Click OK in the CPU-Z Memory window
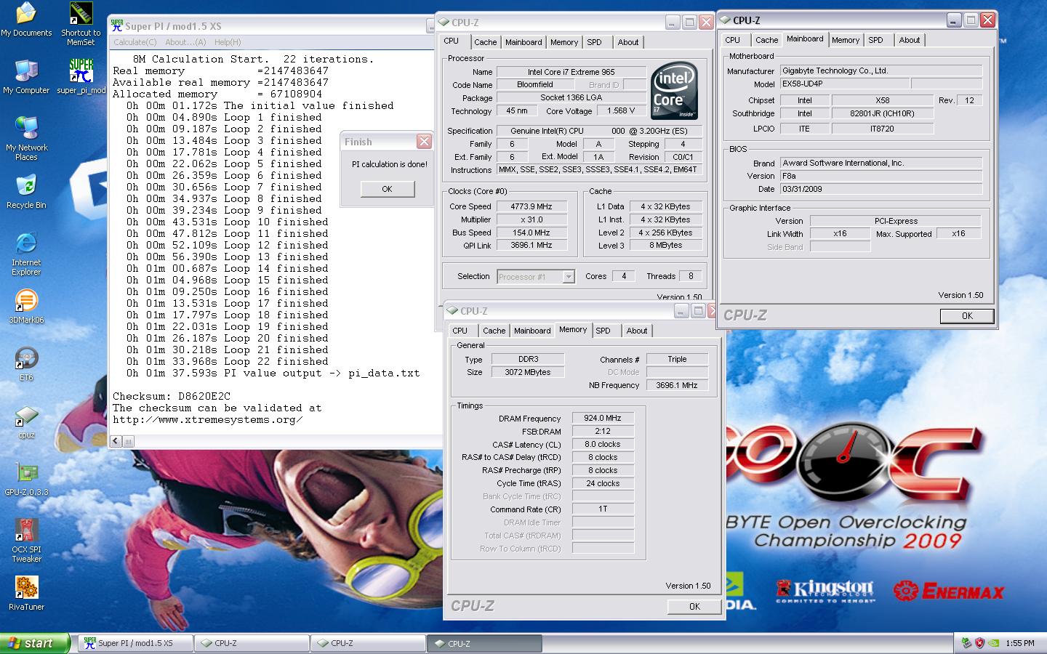The width and height of the screenshot is (1047, 654). [x=694, y=606]
